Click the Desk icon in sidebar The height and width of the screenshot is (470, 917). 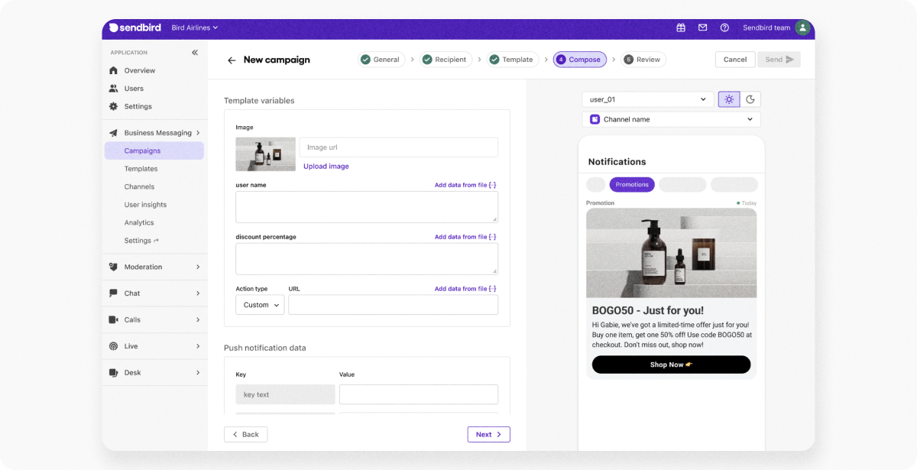pyautogui.click(x=114, y=373)
